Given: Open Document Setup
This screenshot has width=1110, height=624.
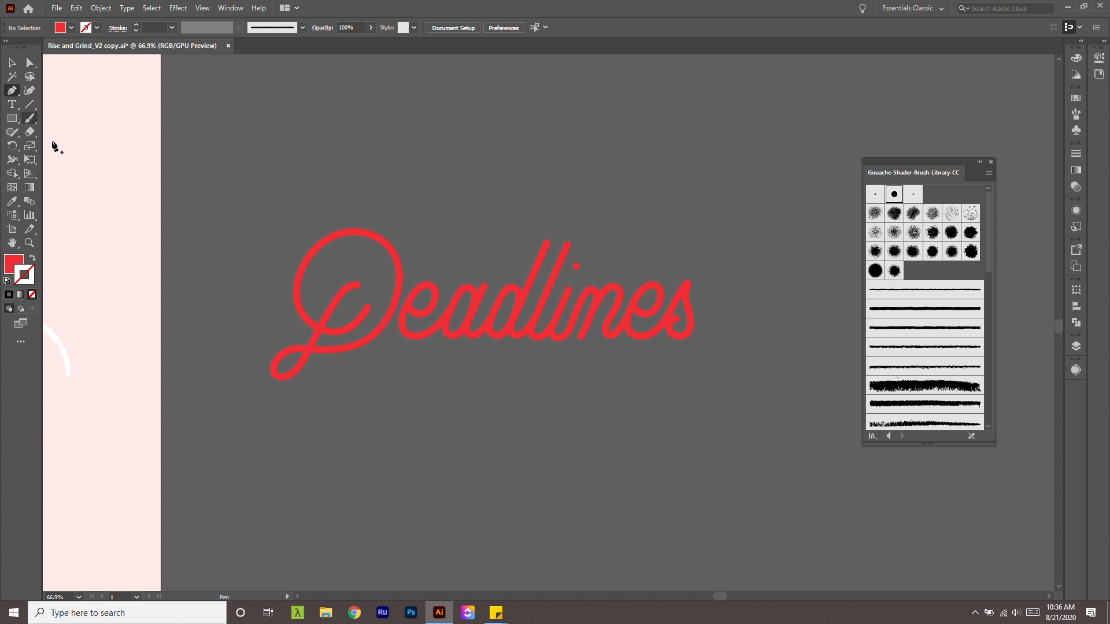Looking at the screenshot, I should point(453,27).
